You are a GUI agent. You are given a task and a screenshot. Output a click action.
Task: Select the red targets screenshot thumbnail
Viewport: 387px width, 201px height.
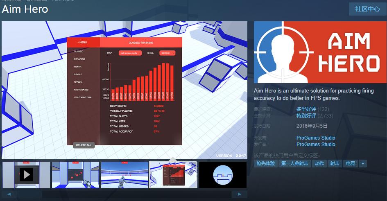[75, 175]
